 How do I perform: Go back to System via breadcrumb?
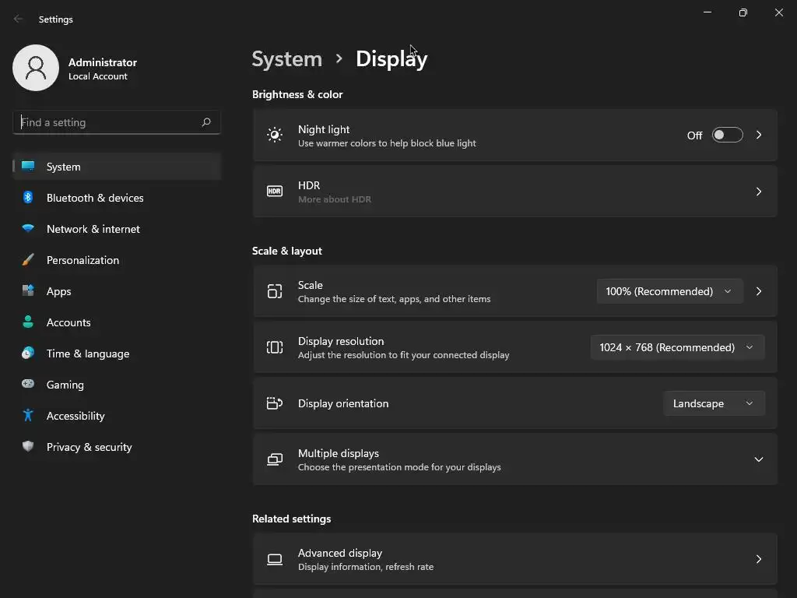click(x=287, y=59)
